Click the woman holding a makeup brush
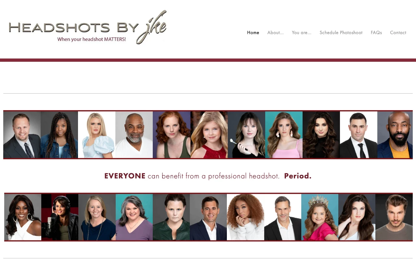This screenshot has width=416, height=260. click(x=246, y=135)
